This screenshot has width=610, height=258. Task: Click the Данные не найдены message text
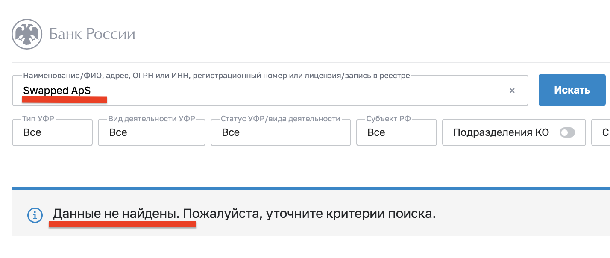point(115,213)
